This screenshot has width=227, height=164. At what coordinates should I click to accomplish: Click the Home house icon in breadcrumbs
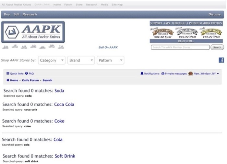click(8, 80)
